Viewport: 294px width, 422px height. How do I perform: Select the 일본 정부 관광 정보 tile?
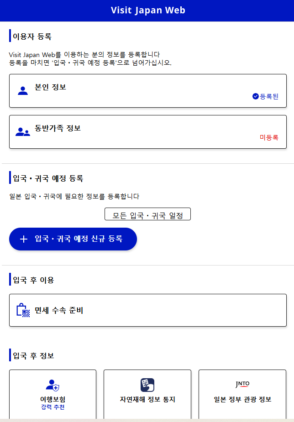click(x=242, y=395)
